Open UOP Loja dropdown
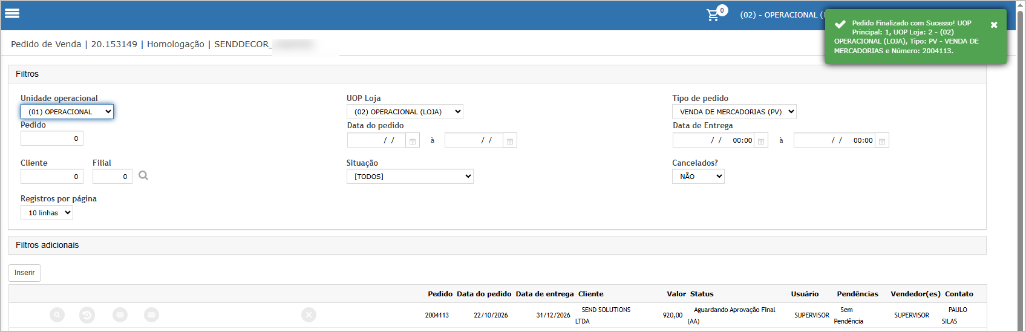Viewport: 1026px width, 332px height. pyautogui.click(x=405, y=111)
